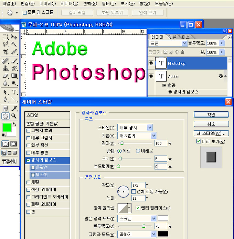234x239 pixels.
Task: Enable the 외부 광선 checkbox
Action: click(x=28, y=146)
